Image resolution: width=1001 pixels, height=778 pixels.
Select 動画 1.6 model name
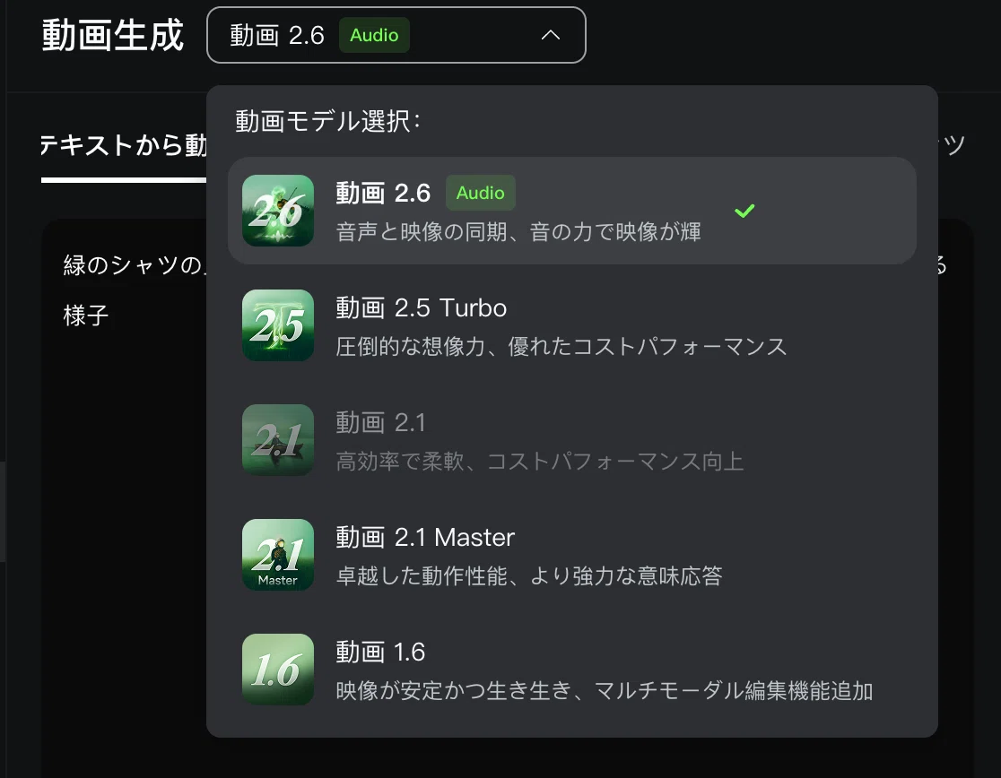[380, 653]
